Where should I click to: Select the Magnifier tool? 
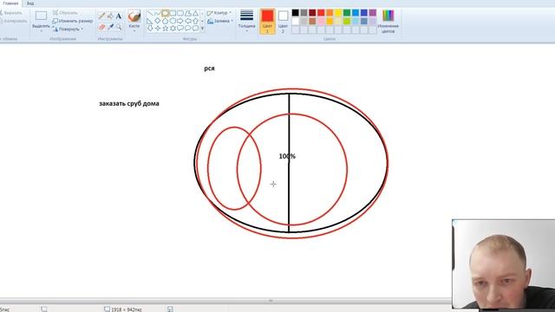tap(119, 27)
